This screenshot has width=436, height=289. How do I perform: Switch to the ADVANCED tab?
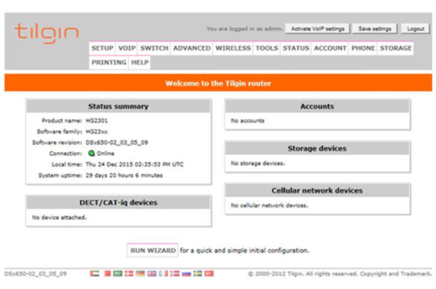(192, 48)
